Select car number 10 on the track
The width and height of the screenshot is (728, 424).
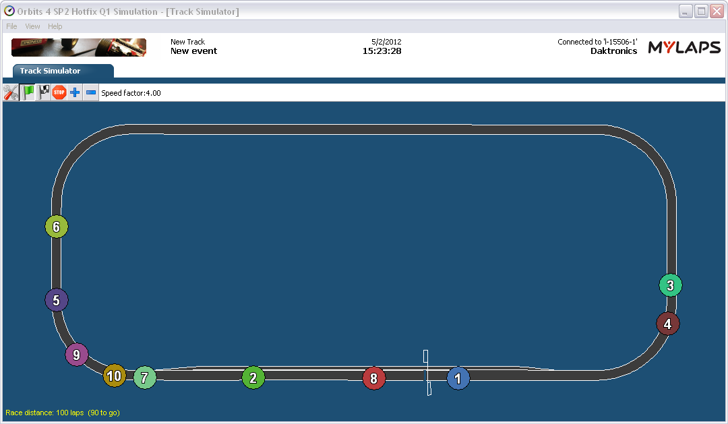(x=115, y=375)
